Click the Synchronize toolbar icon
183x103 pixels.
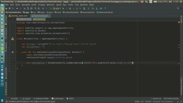[13, 9]
